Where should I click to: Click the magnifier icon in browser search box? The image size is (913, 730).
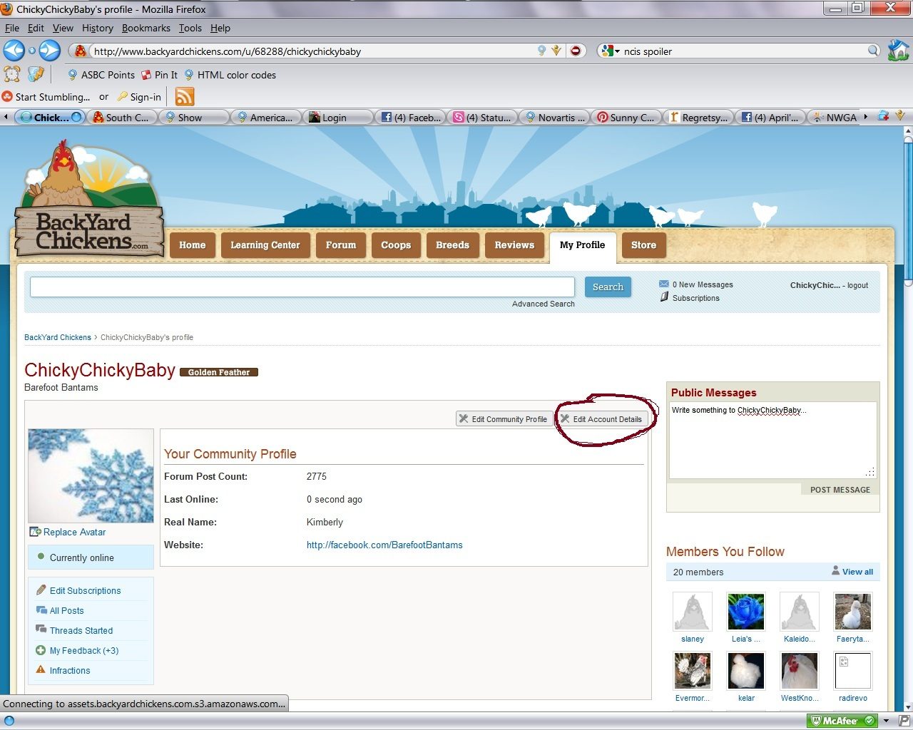(873, 51)
